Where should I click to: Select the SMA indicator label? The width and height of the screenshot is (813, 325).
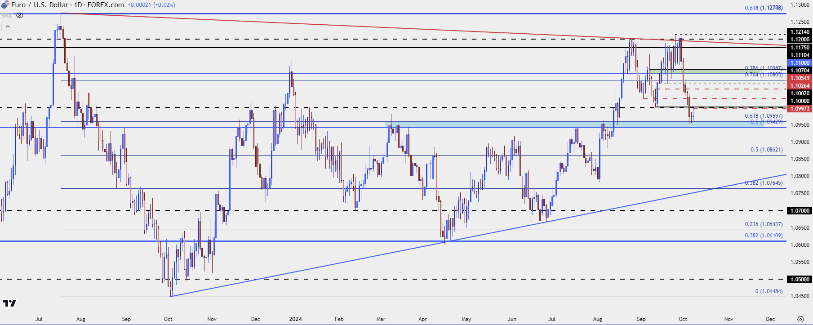point(7,16)
